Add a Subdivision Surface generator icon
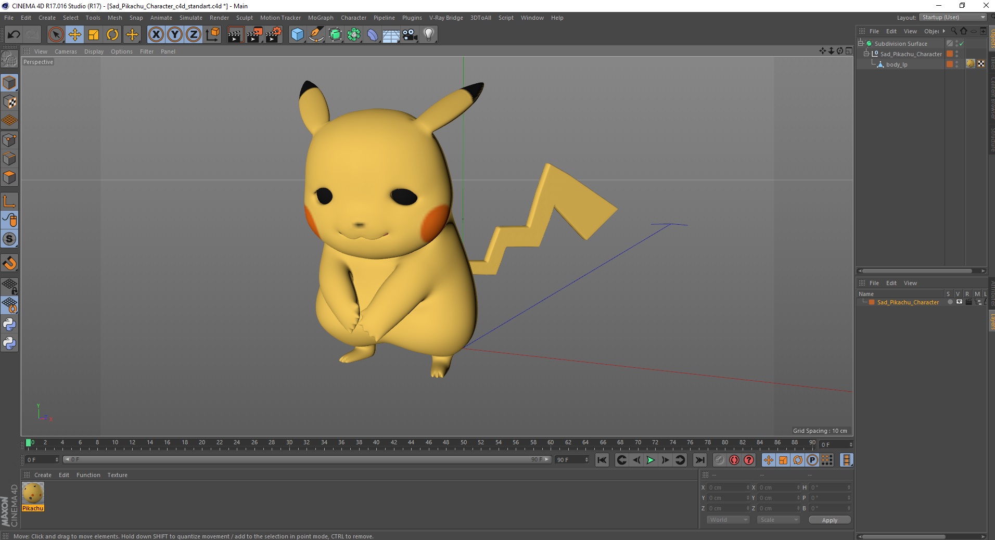Viewport: 995px width, 540px height. (x=335, y=35)
